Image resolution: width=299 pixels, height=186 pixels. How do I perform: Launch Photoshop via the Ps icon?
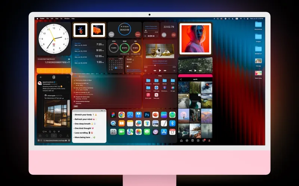[147, 115]
